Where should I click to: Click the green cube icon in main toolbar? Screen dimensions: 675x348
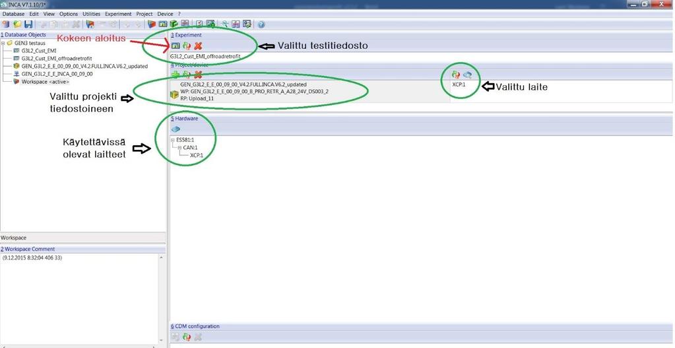(x=174, y=24)
